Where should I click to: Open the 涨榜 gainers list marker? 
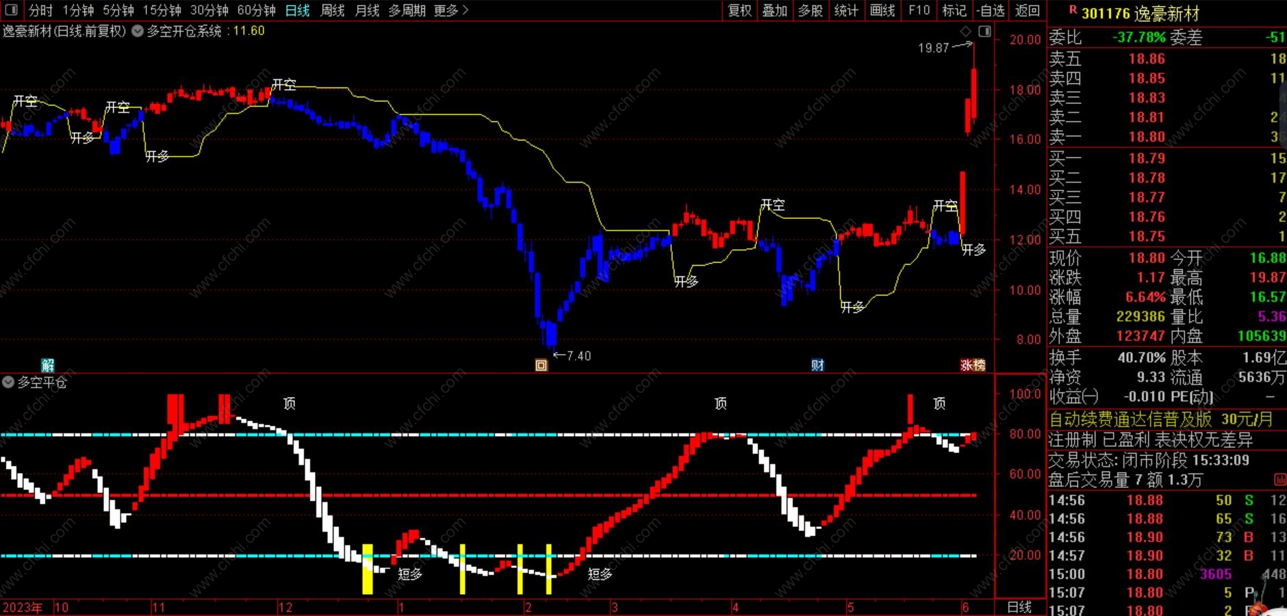[973, 365]
